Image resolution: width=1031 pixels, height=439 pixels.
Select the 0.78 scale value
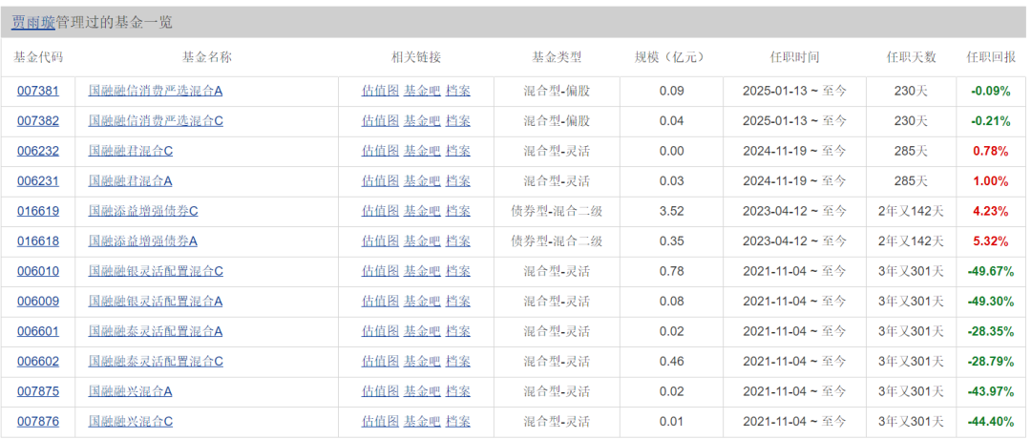tap(671, 271)
